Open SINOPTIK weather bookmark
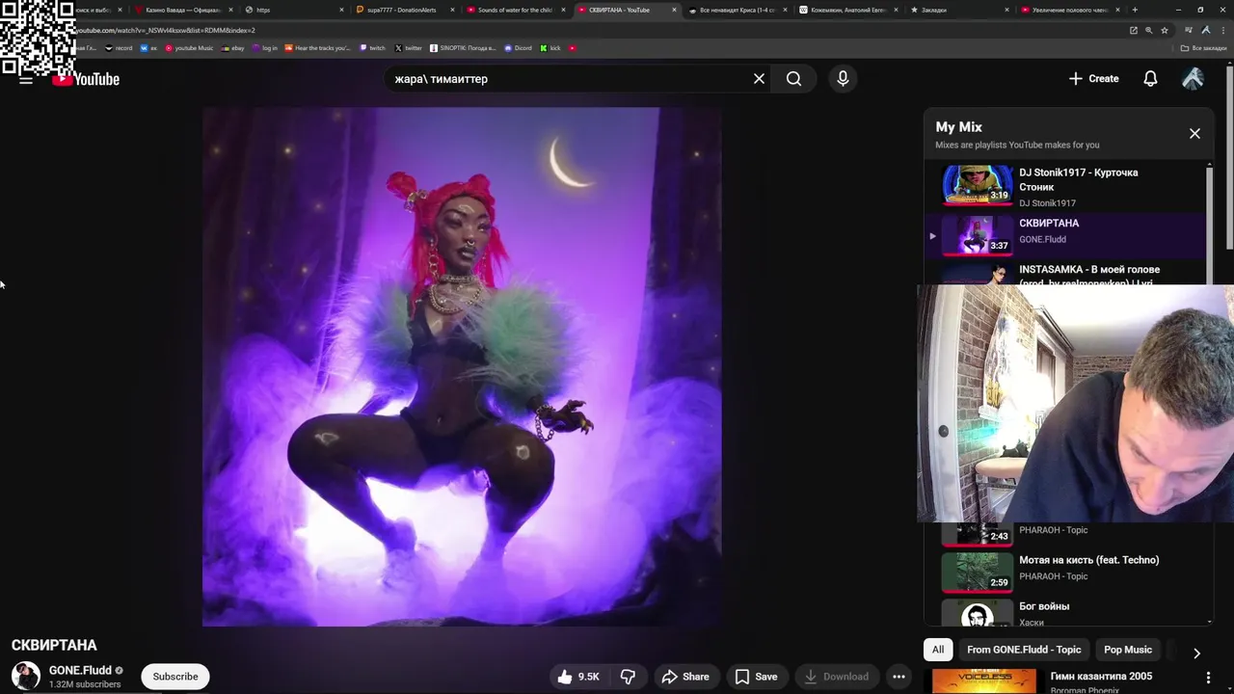 click(x=463, y=48)
